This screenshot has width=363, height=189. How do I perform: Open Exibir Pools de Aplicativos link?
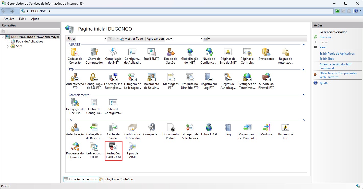pos(337,54)
